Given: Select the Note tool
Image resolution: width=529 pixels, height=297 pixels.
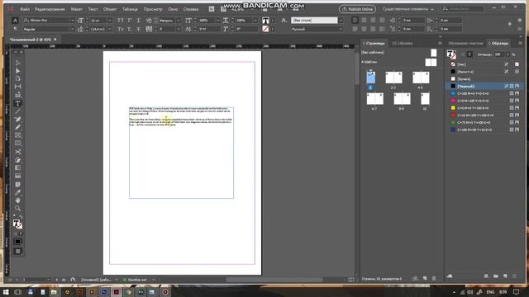Looking at the screenshot, I should (x=17, y=184).
